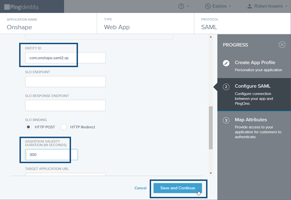Click the Entity ID input field
Image resolution: width=291 pixels, height=200 pixels.
click(65, 58)
